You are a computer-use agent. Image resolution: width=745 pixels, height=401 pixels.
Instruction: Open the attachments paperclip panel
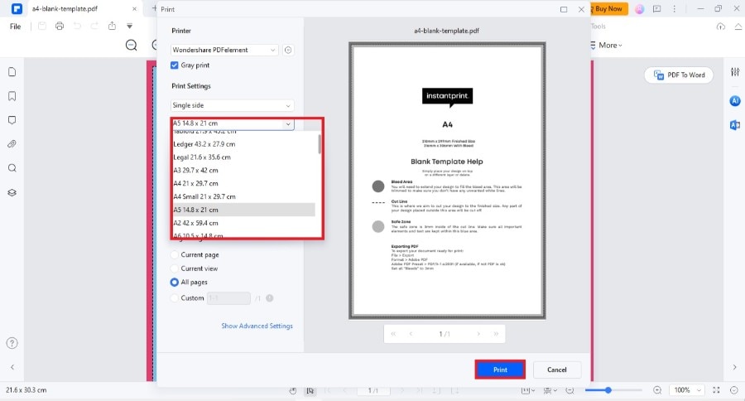point(12,144)
